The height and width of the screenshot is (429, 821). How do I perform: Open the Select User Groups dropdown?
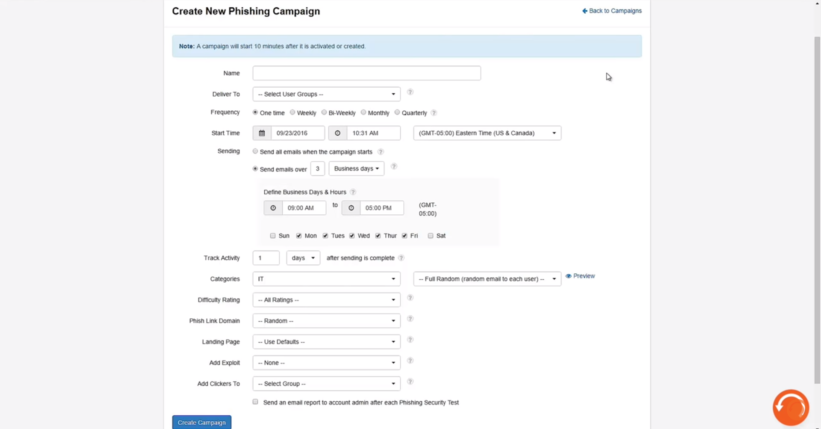click(x=326, y=94)
